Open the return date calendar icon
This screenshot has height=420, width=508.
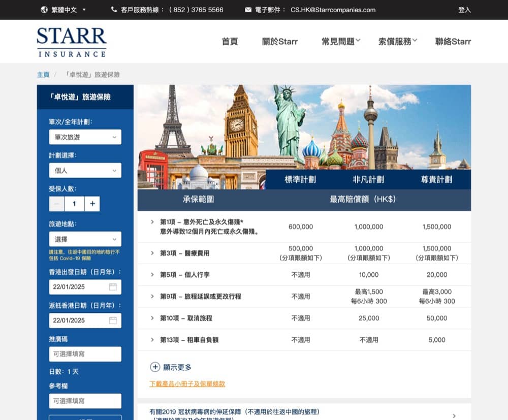tap(113, 320)
